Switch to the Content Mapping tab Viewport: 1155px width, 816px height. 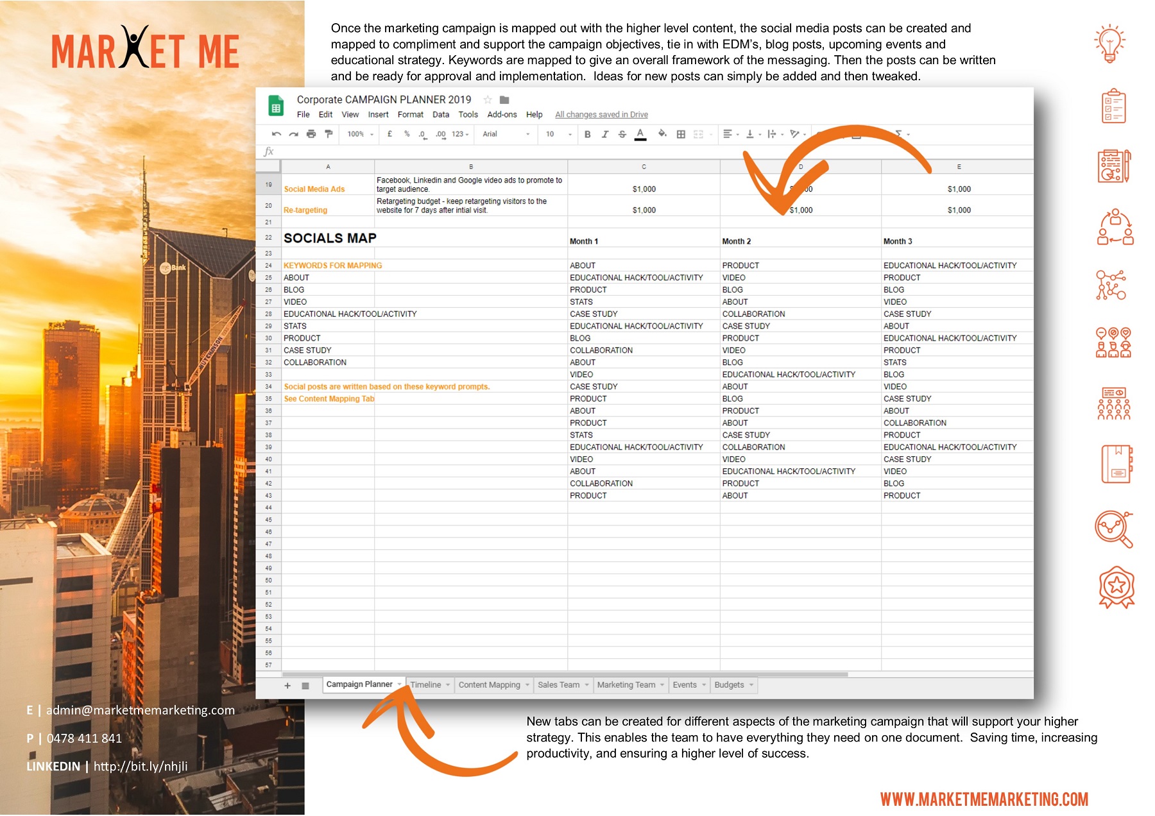click(489, 685)
